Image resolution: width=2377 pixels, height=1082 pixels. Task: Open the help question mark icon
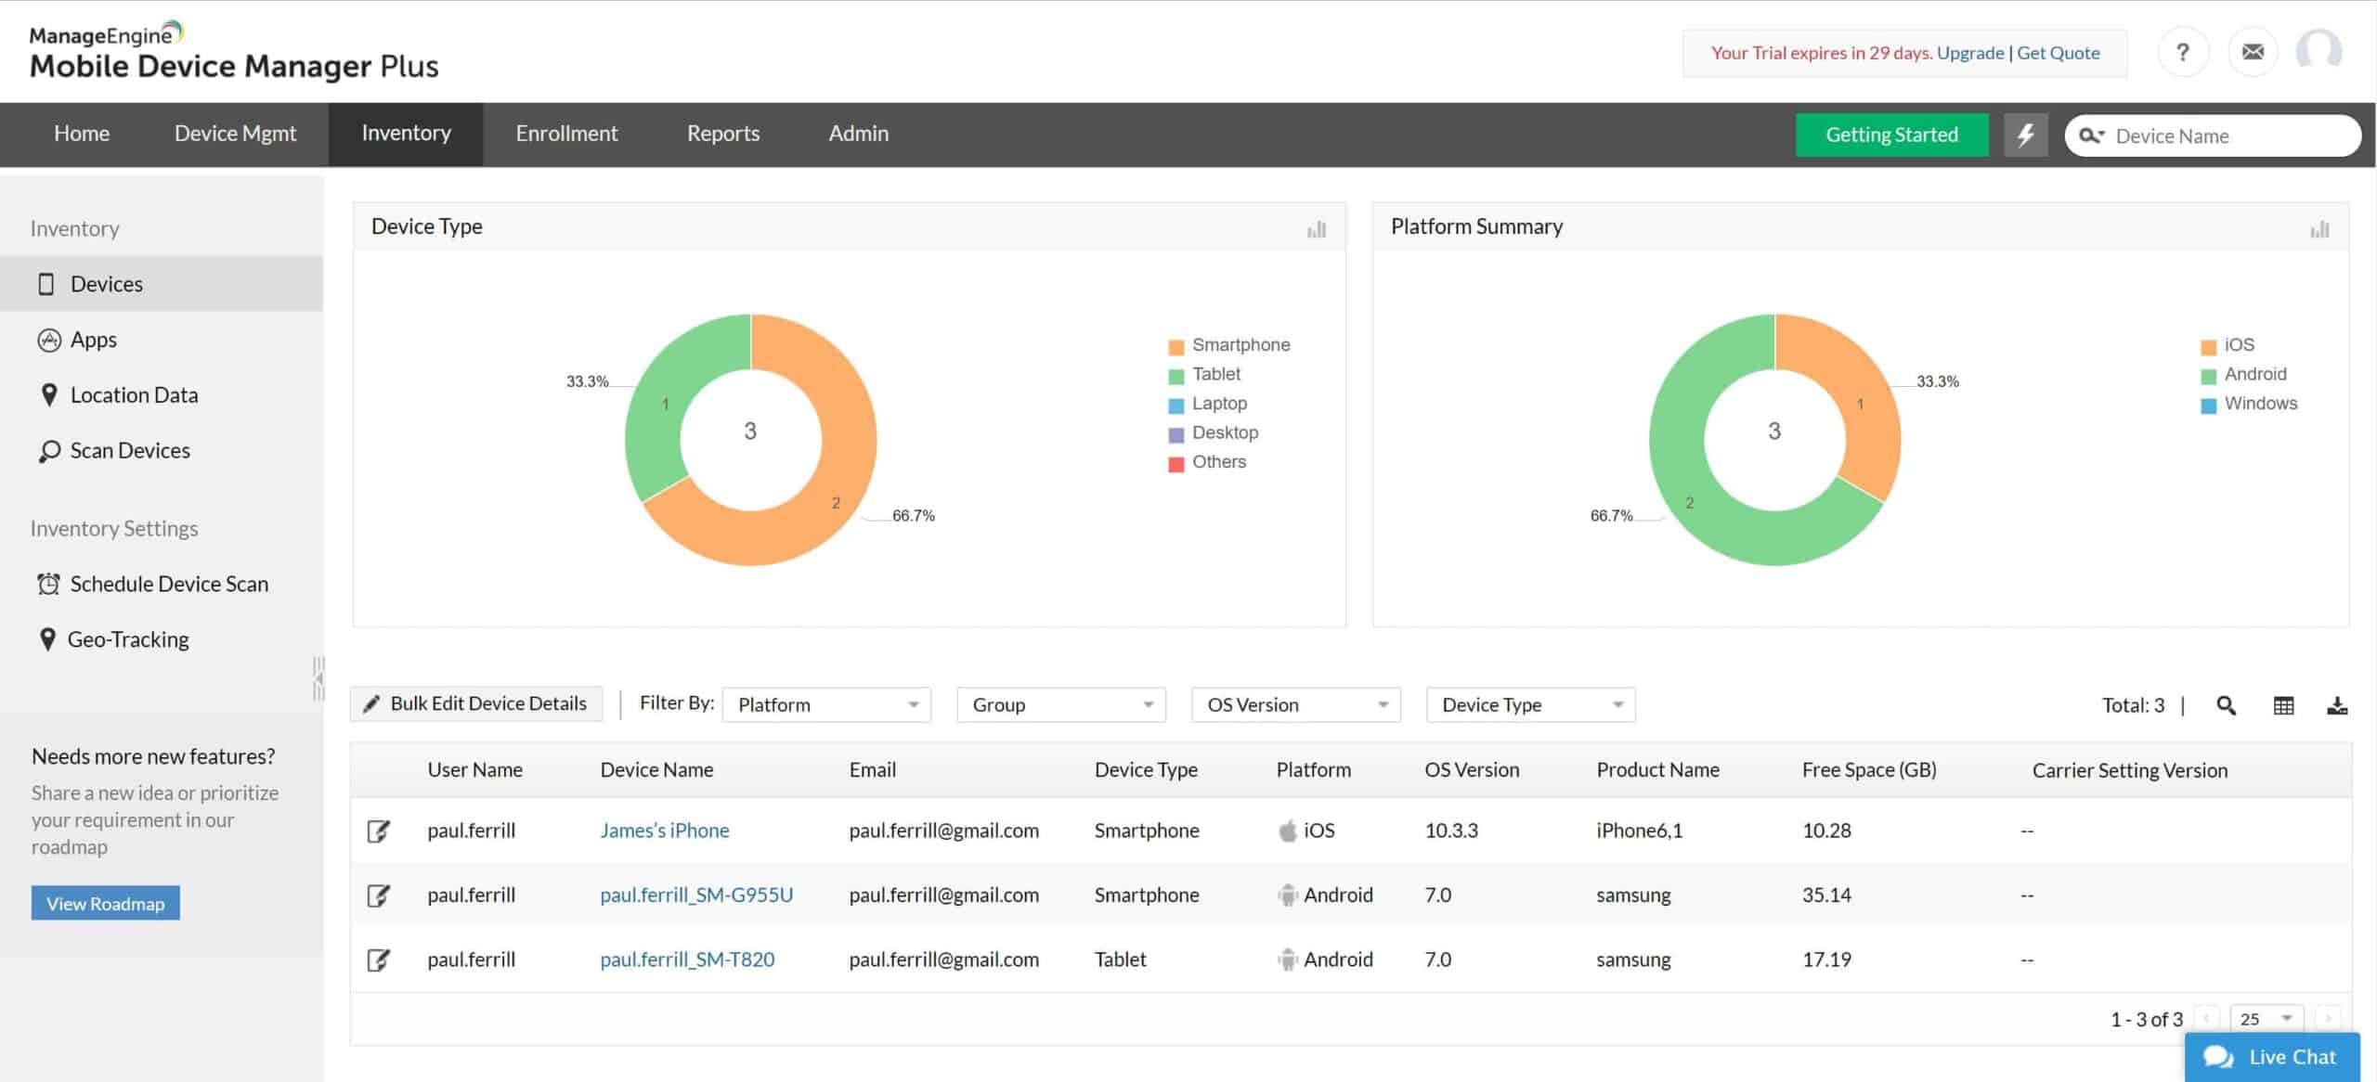[x=2183, y=52]
